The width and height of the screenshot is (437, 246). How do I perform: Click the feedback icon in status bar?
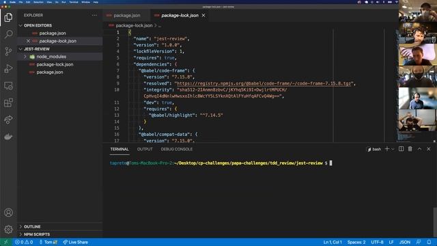(419, 242)
